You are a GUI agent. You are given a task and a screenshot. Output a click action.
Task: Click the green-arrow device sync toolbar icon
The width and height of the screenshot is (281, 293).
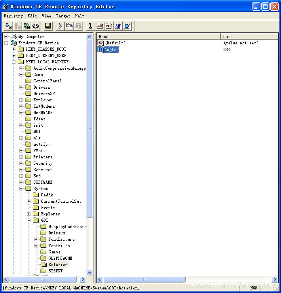(x=27, y=26)
